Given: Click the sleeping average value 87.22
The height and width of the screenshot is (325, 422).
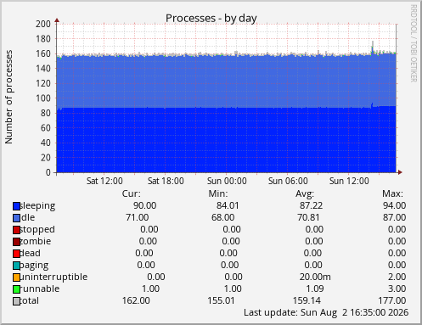Looking at the screenshot, I should point(311,205).
